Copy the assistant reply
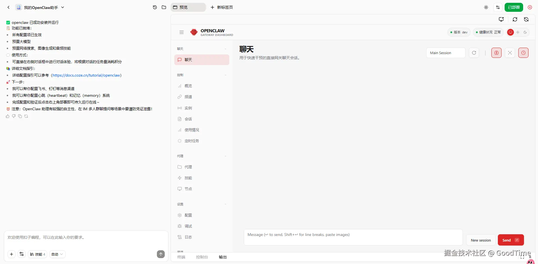 pos(20,116)
